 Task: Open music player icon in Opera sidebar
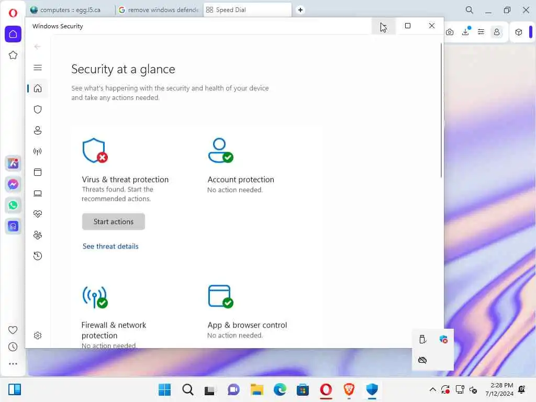[13, 226]
